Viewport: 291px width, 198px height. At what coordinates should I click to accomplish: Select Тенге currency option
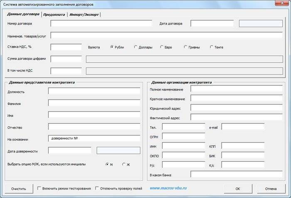coord(212,47)
